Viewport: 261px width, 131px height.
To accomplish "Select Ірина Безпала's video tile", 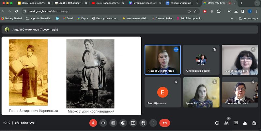I will 201,92.
